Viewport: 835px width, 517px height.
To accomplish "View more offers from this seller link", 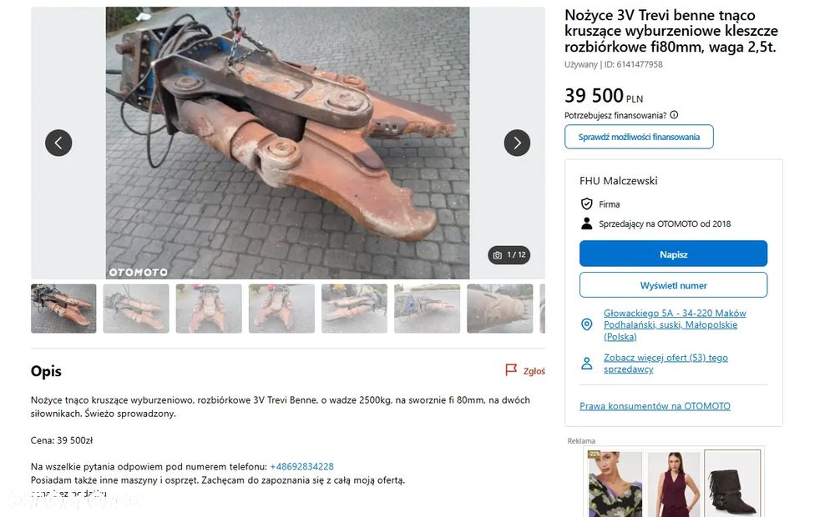I will click(x=665, y=364).
